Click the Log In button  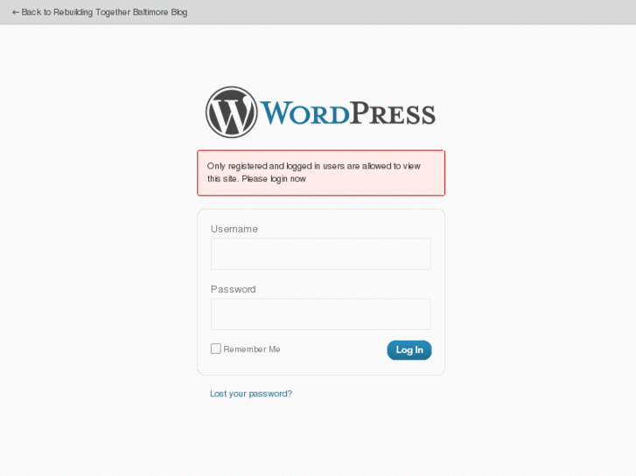(409, 350)
